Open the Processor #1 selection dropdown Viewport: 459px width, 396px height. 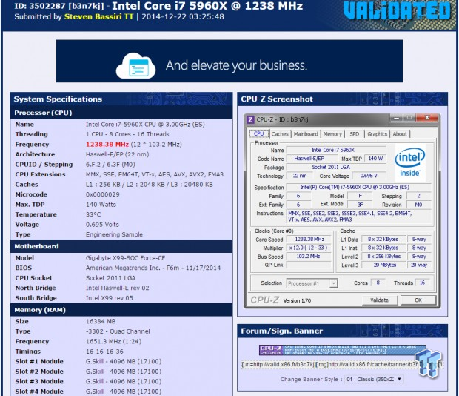click(x=312, y=283)
